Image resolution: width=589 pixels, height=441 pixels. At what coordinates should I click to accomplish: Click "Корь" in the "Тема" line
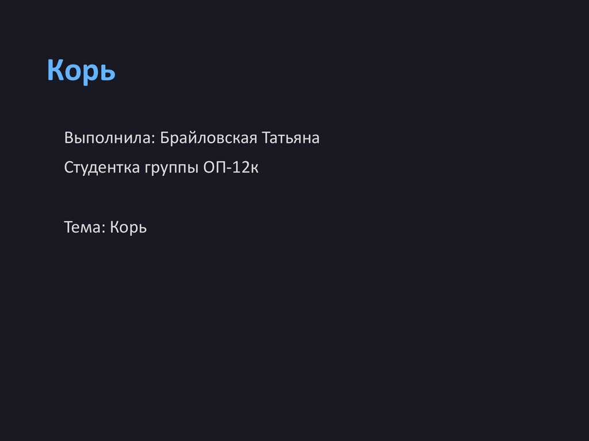(128, 227)
